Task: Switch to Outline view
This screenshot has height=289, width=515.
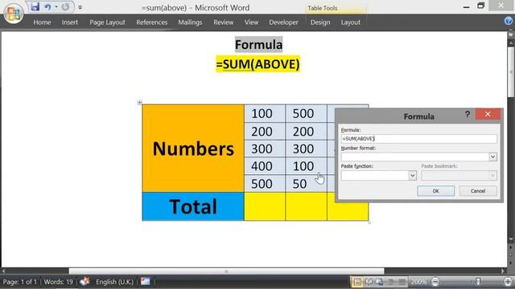Action: (390, 282)
